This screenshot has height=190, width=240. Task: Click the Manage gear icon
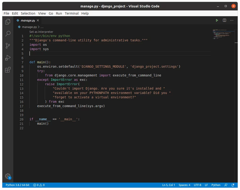8,176
